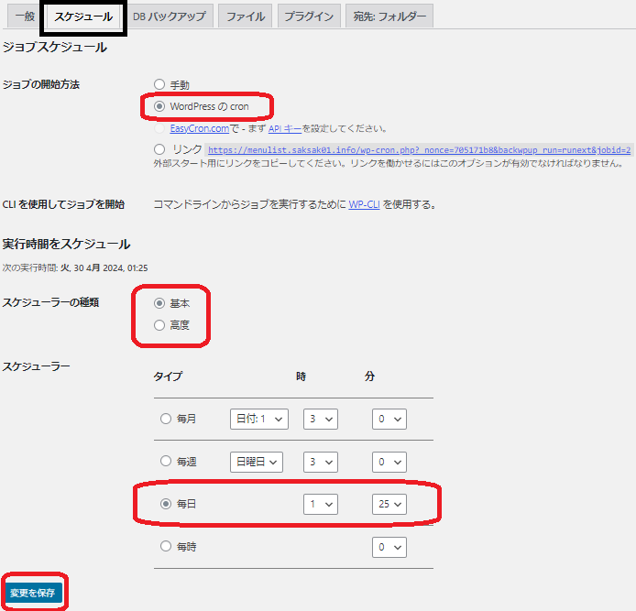Switch to the 一般 tab
Viewport: 636px width, 611px height.
click(25, 16)
